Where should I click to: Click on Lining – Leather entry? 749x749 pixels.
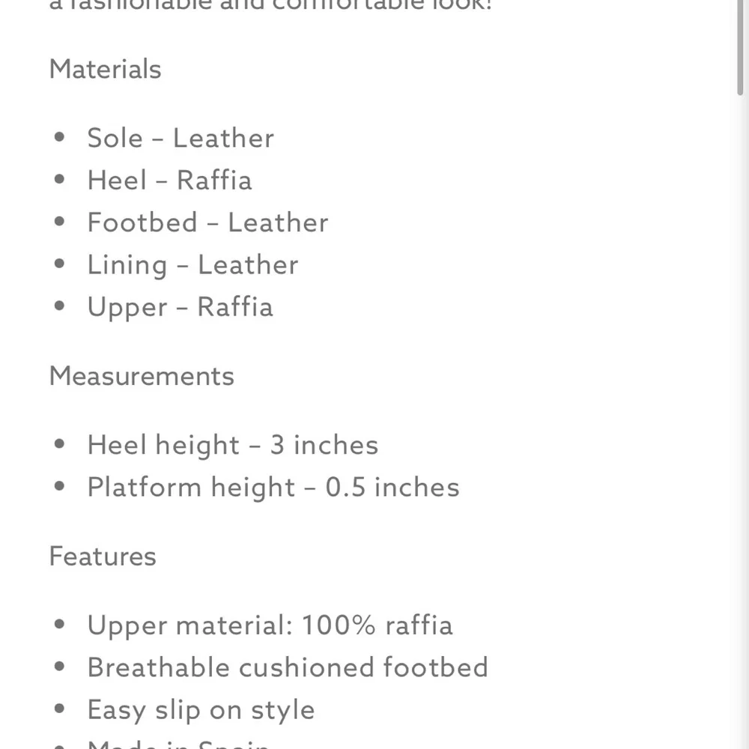click(192, 264)
